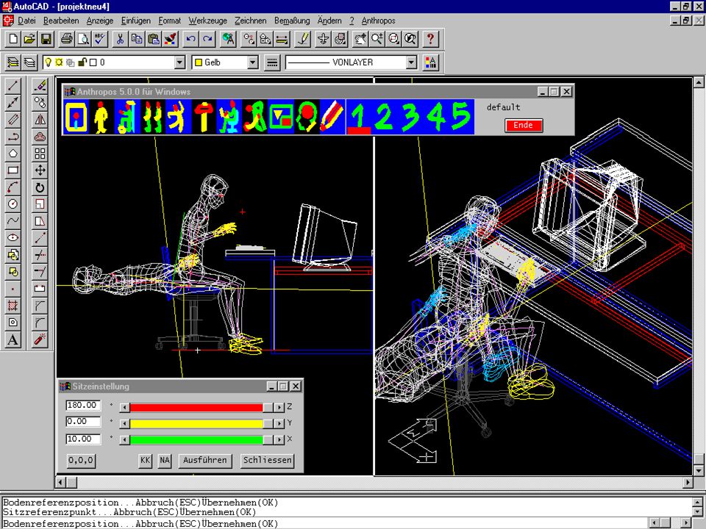Cut selection with the scissors icon

point(120,39)
